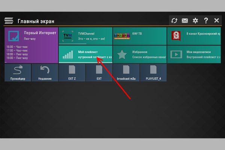Open the broadcast m3u playlist
Image resolution: width=225 pixels, height=150 pixels.
click(x=126, y=72)
